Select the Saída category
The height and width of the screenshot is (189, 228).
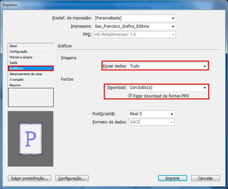click(31, 63)
